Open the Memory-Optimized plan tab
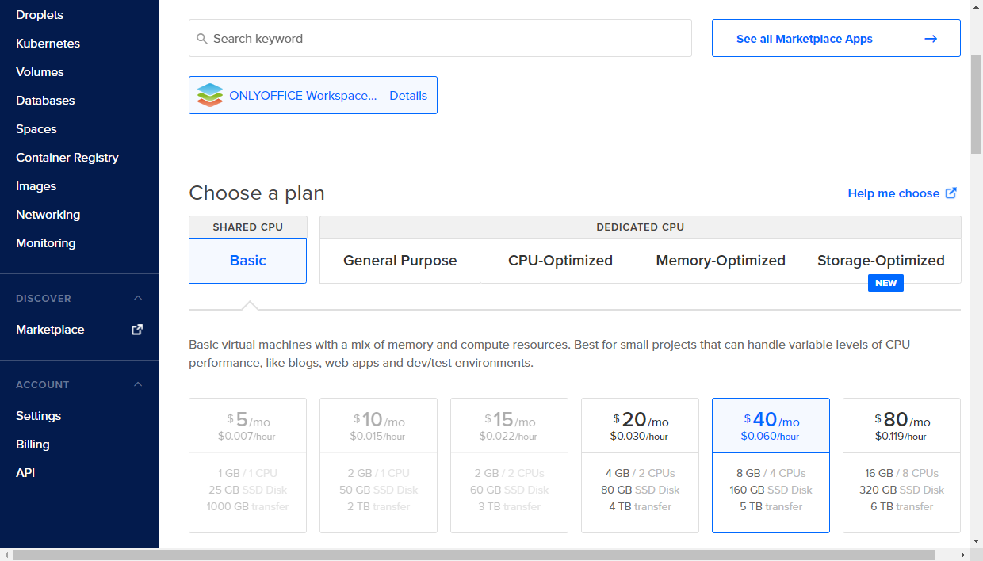The width and height of the screenshot is (983, 561). click(x=721, y=260)
